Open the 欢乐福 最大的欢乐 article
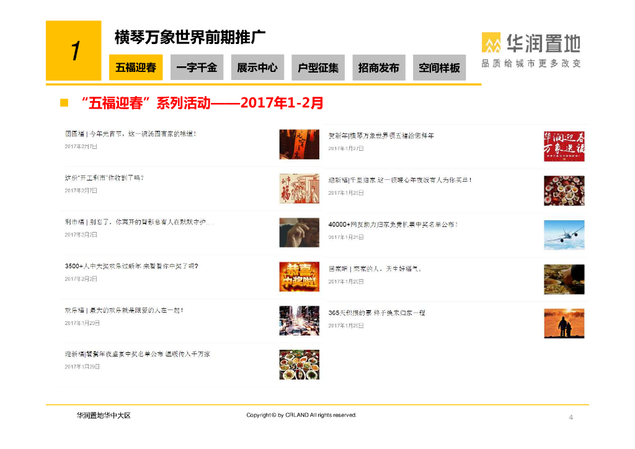Viewport: 635px width, 449px height. pos(124,310)
